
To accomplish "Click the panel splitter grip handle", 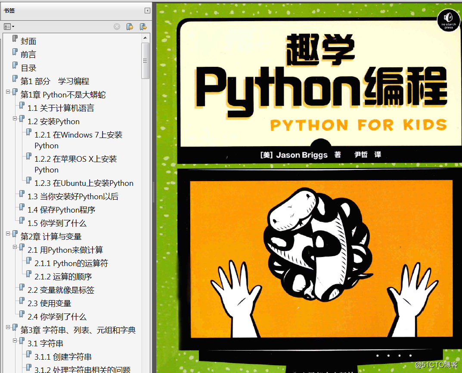I will (x=154, y=192).
